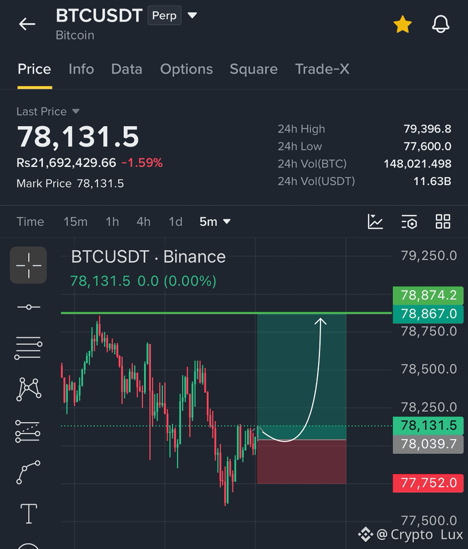Open the chart indicators icon
The image size is (468, 549).
(375, 222)
